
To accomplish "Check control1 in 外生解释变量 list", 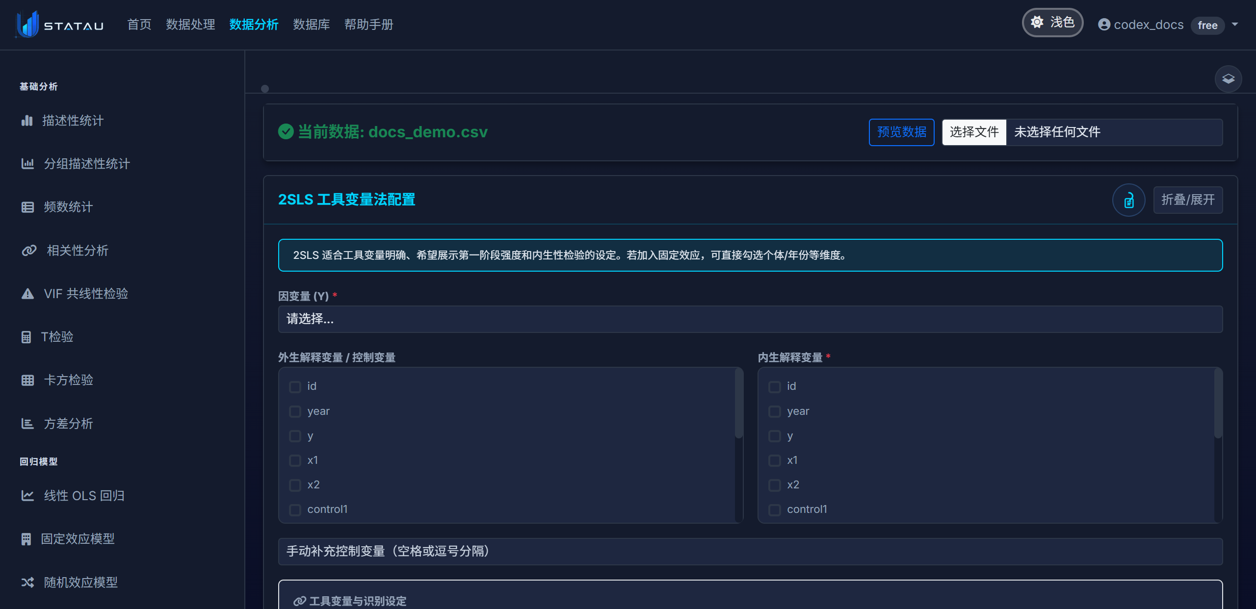I will click(295, 510).
